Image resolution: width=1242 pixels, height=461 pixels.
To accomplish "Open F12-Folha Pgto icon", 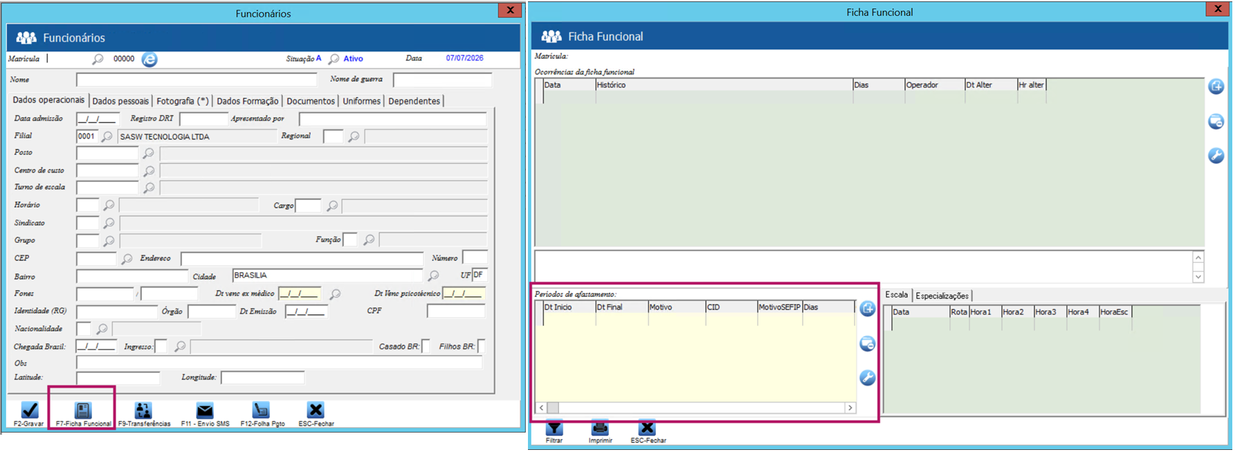I will coord(261,410).
